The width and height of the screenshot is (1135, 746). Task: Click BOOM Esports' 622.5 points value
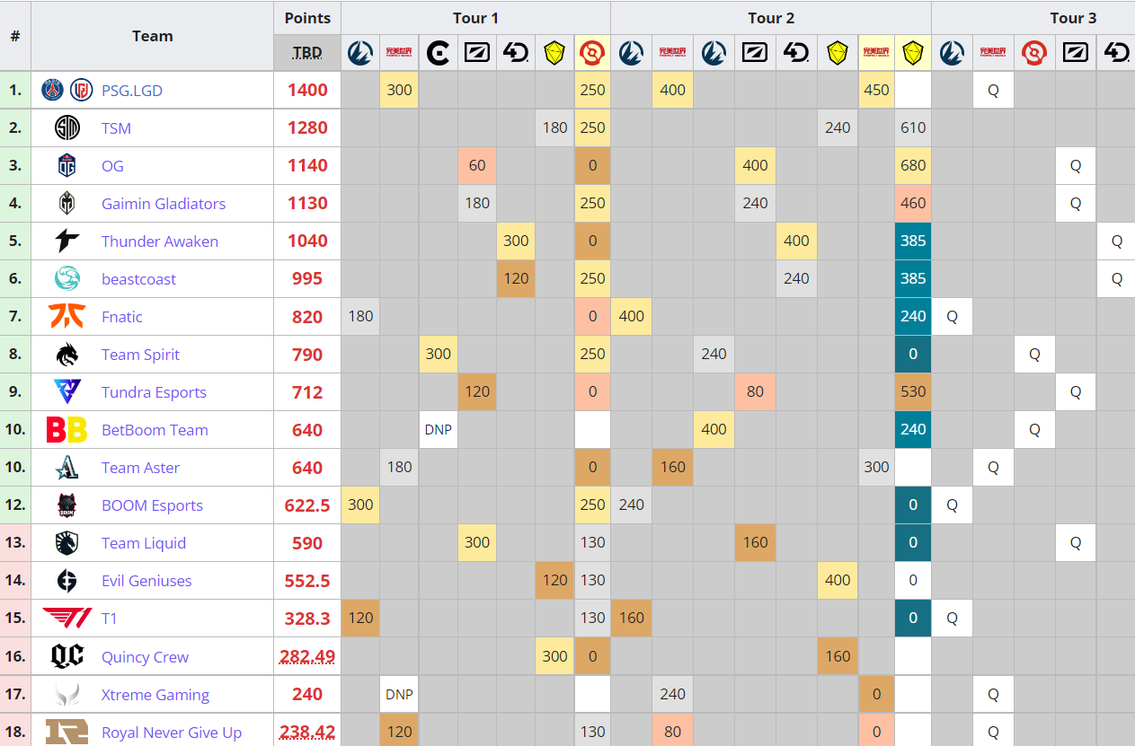click(307, 505)
